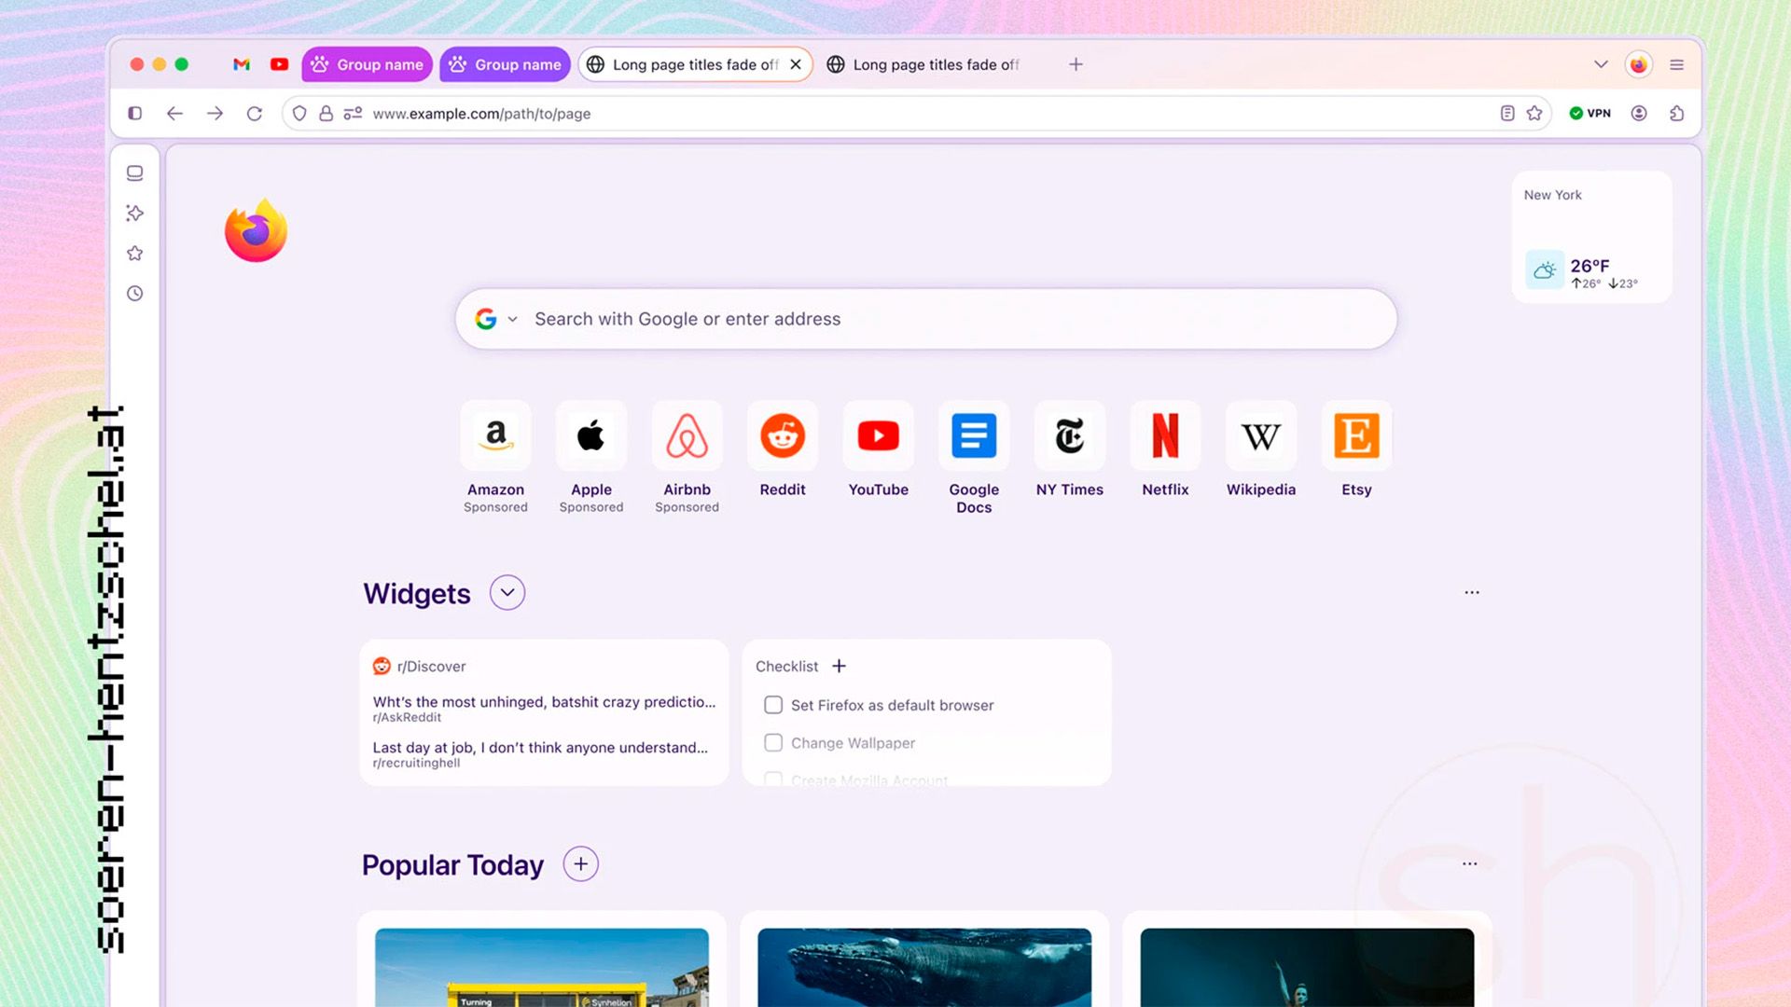Viewport: 1791px width, 1007px height.
Task: Bookmark this page with star icon
Action: coord(1534,114)
